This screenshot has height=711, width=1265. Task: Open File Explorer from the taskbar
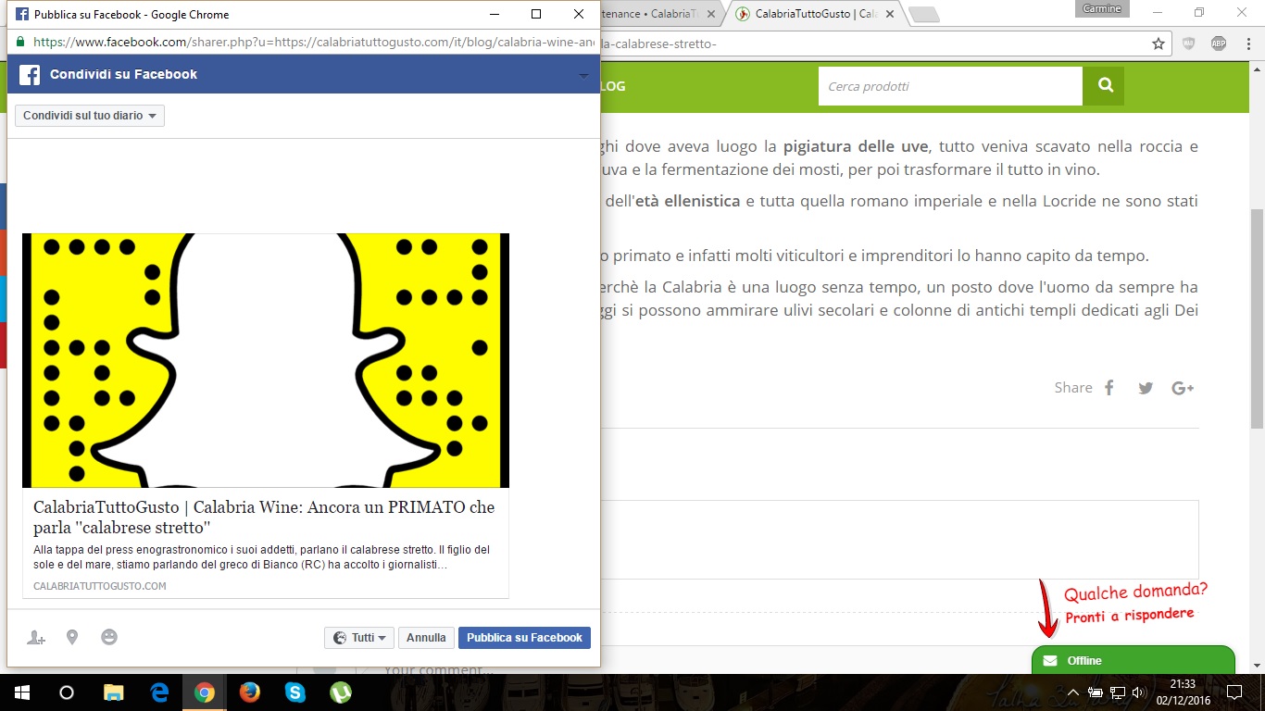tap(113, 692)
